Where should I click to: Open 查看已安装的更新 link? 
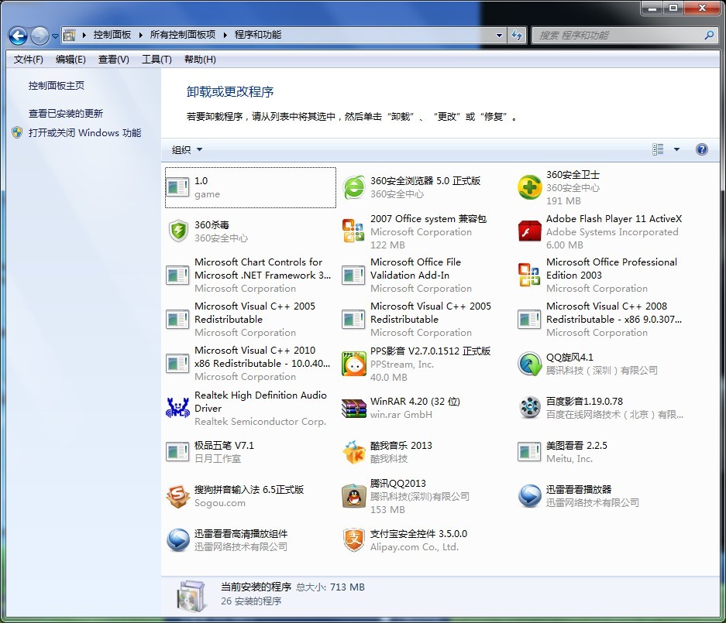point(66,113)
